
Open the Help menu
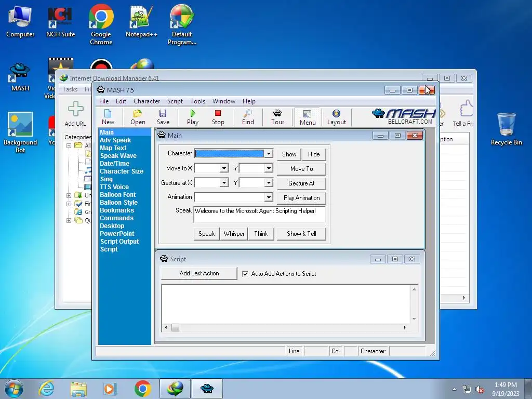249,101
